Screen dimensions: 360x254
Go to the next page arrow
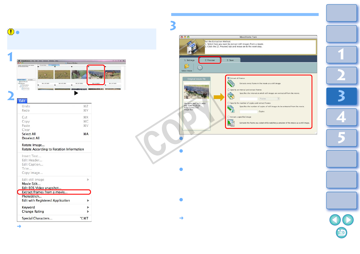[348, 220]
